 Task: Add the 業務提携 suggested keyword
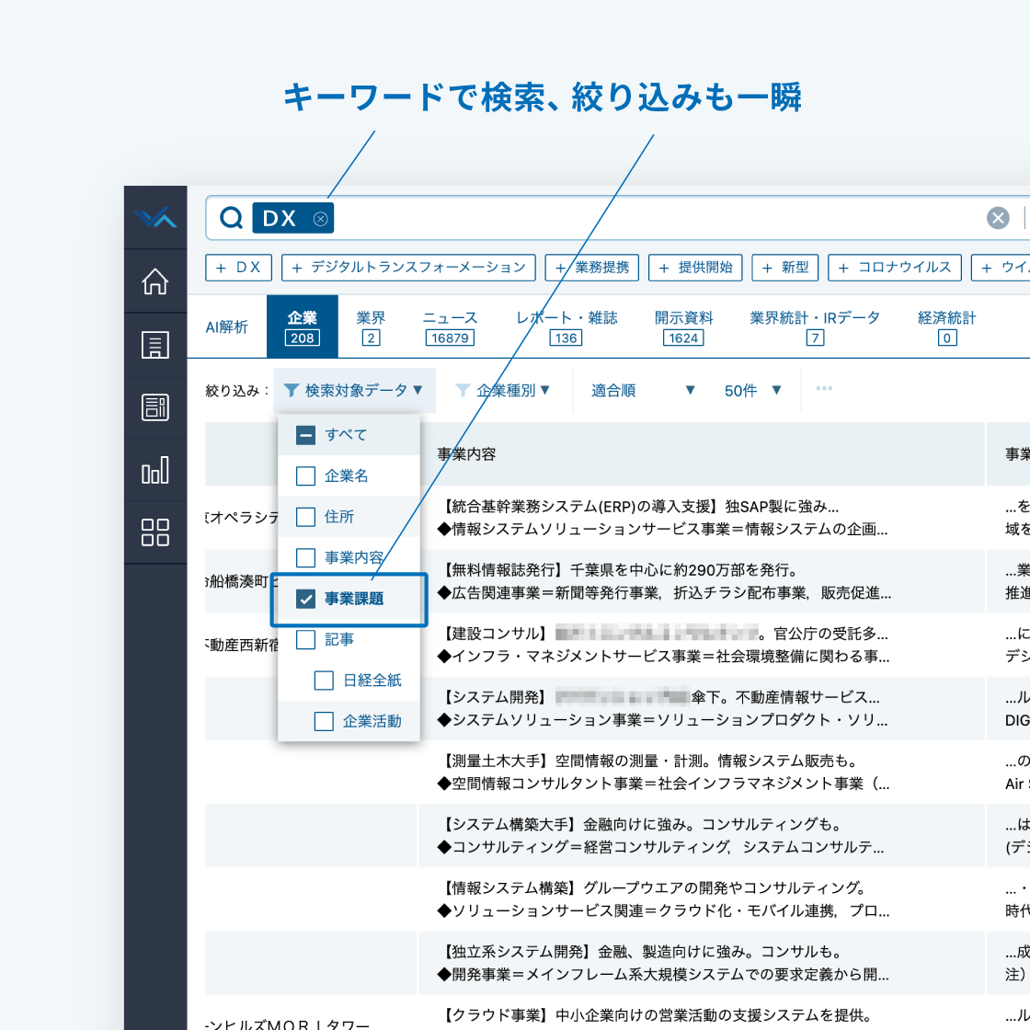(592, 268)
